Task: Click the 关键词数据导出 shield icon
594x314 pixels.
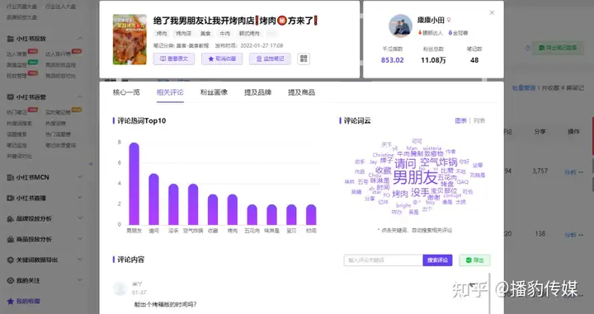Action: pyautogui.click(x=10, y=260)
